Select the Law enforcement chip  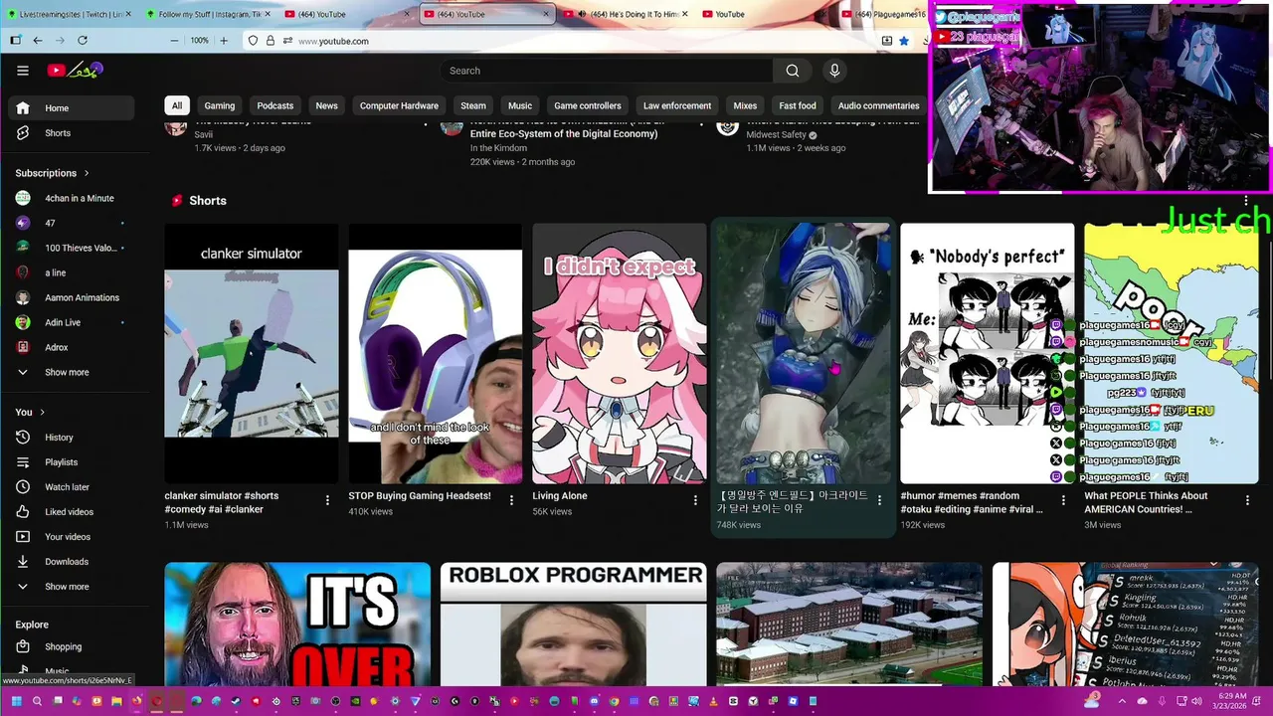pyautogui.click(x=677, y=105)
